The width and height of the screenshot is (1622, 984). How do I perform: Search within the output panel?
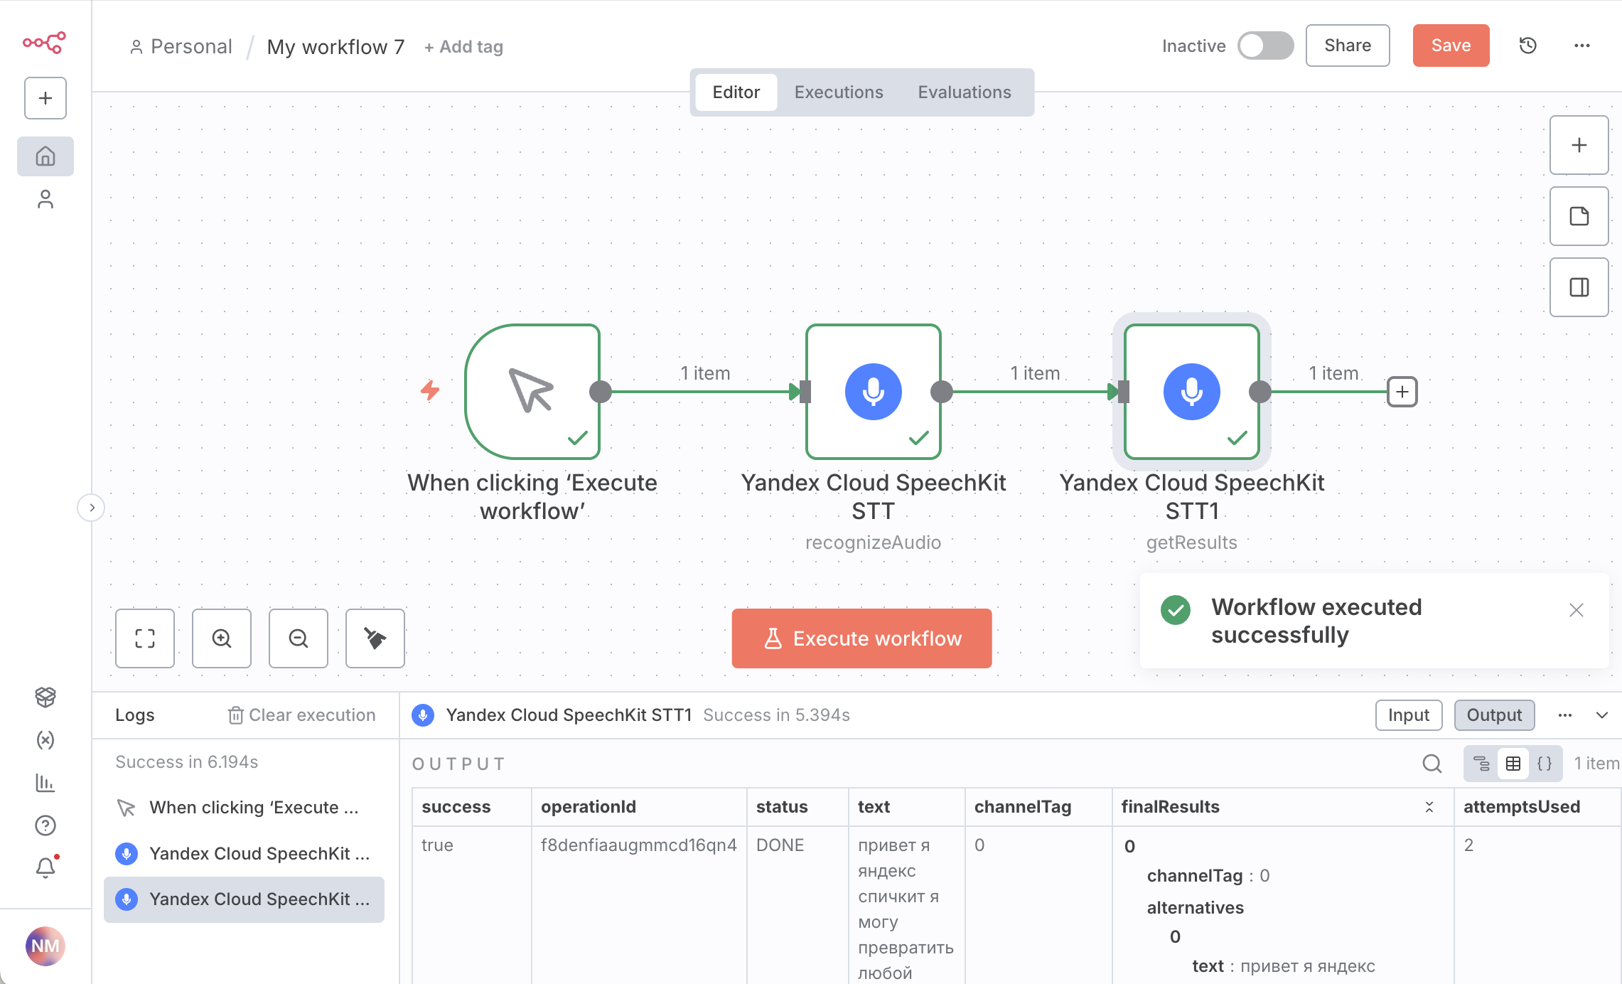[x=1432, y=764]
